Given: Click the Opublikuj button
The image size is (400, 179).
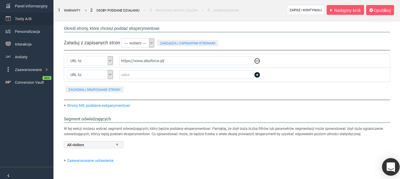Looking at the screenshot, I should click(x=380, y=10).
